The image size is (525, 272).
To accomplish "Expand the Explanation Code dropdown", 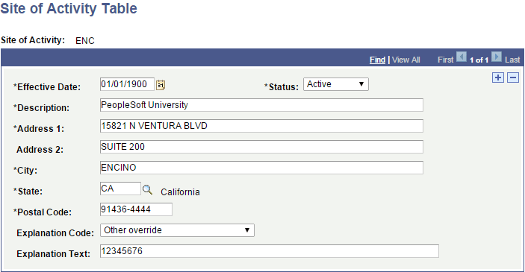I will point(177,230).
